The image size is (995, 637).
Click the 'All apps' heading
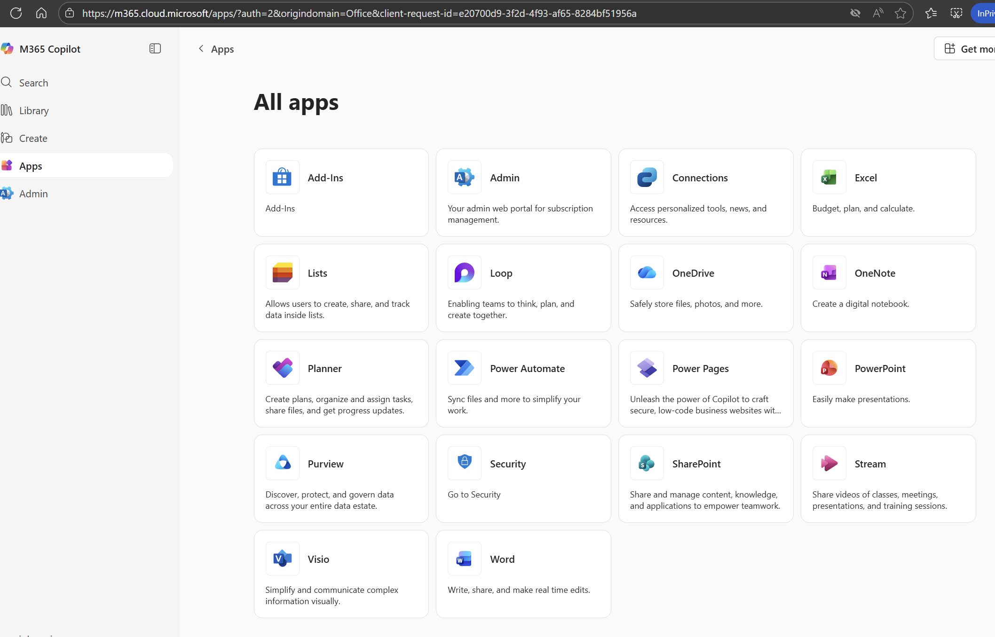coord(296,102)
